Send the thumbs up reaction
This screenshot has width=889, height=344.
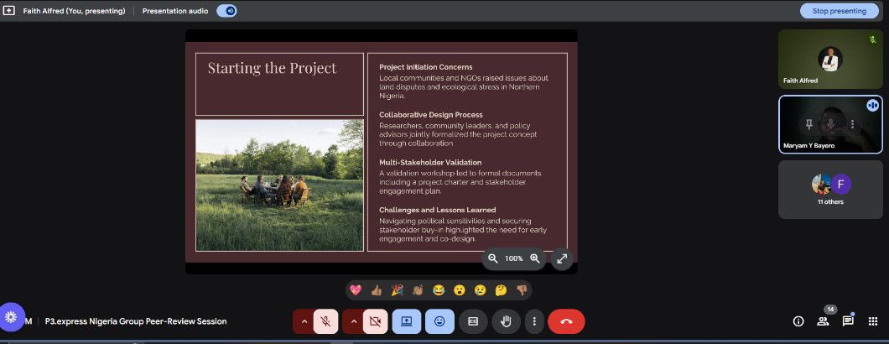[376, 290]
